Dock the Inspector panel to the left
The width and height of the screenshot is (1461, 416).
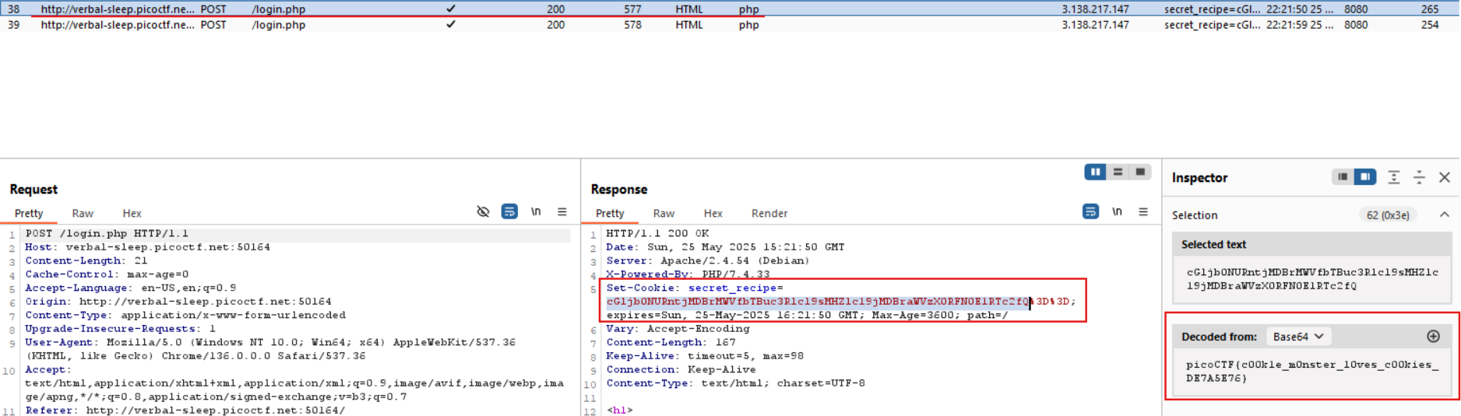point(1343,177)
